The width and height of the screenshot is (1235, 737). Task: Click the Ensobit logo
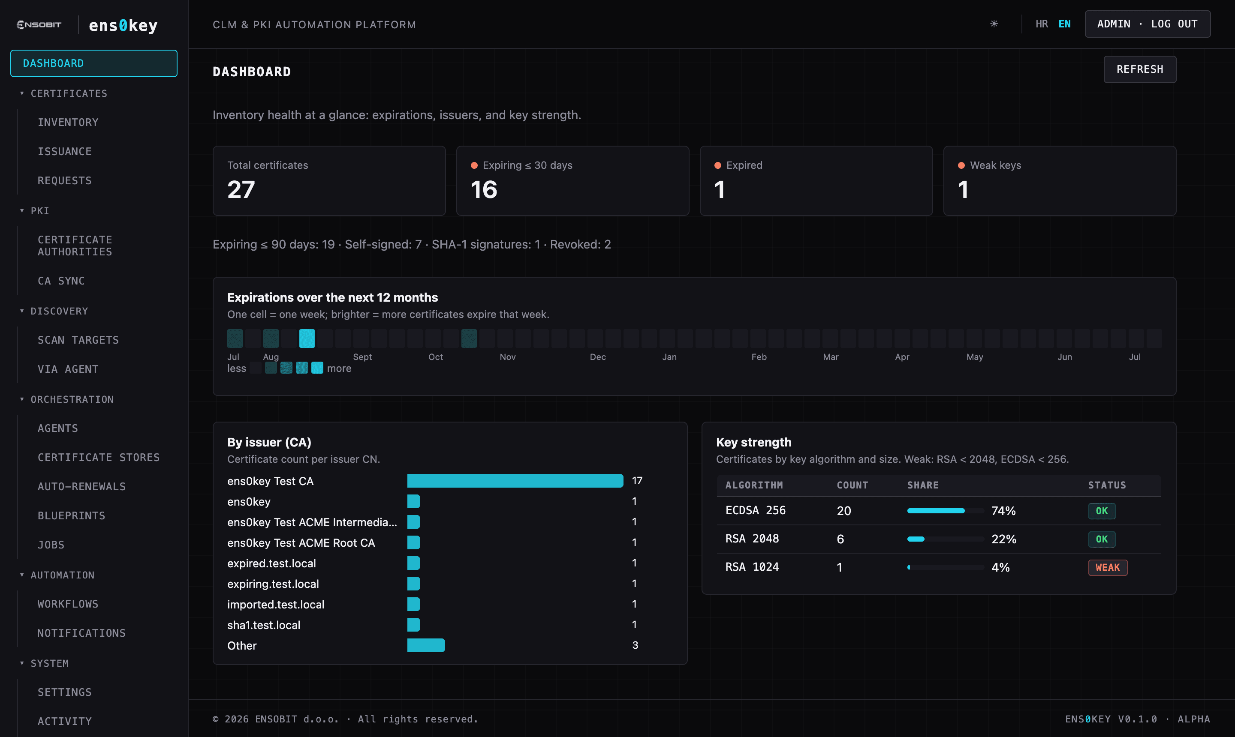39,24
